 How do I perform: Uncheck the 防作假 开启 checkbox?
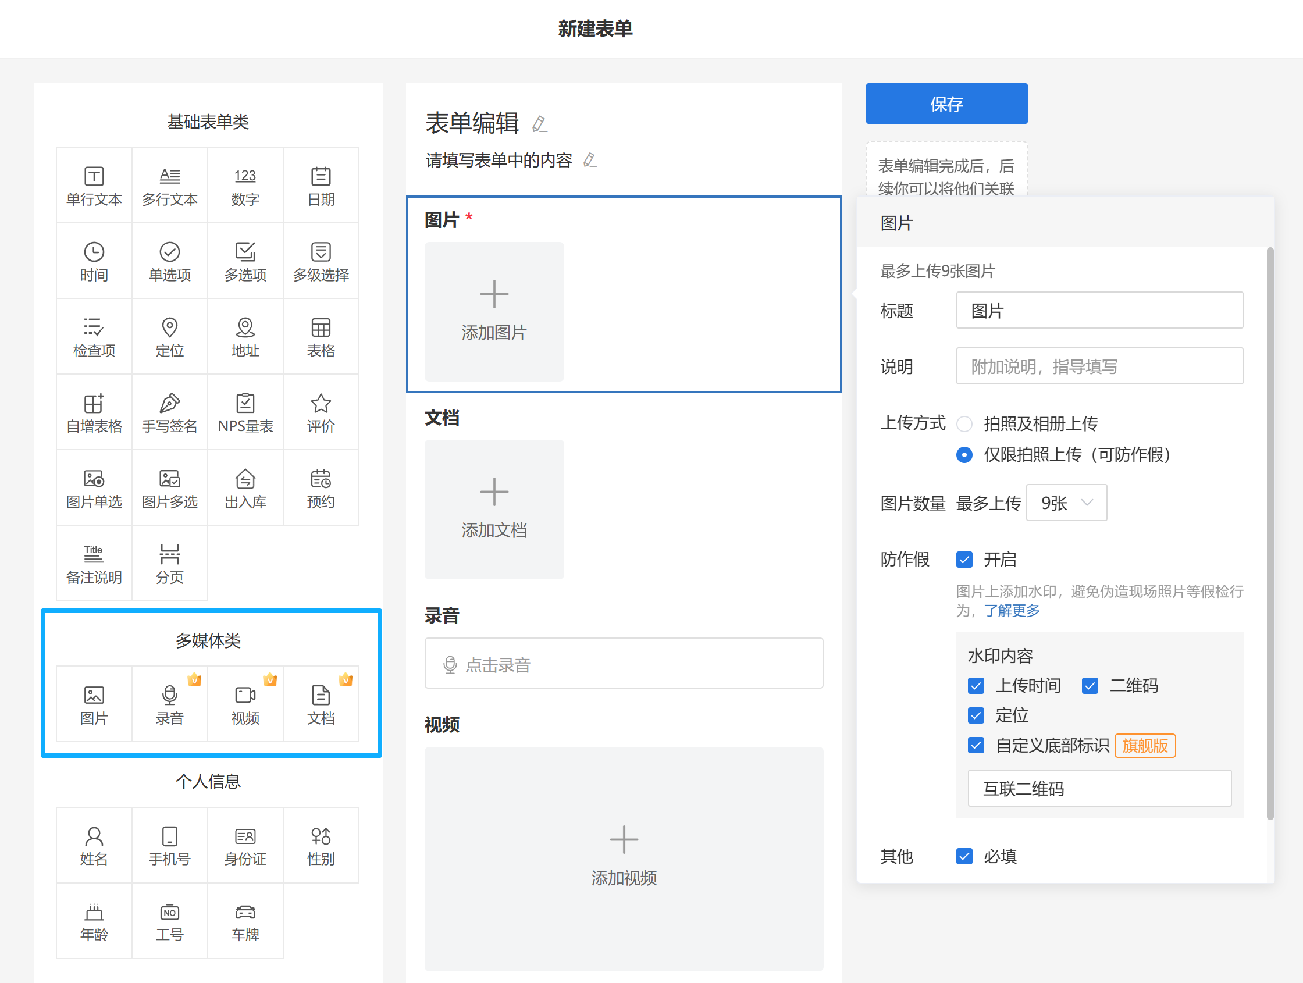click(x=964, y=559)
